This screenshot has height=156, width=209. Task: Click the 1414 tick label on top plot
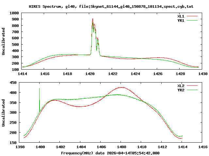tap(22, 74)
